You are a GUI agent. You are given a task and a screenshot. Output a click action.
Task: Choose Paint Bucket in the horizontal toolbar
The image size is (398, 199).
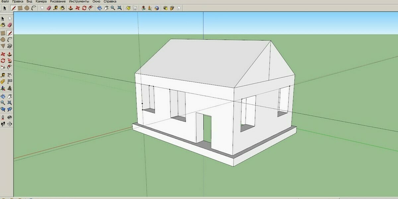pos(62,8)
